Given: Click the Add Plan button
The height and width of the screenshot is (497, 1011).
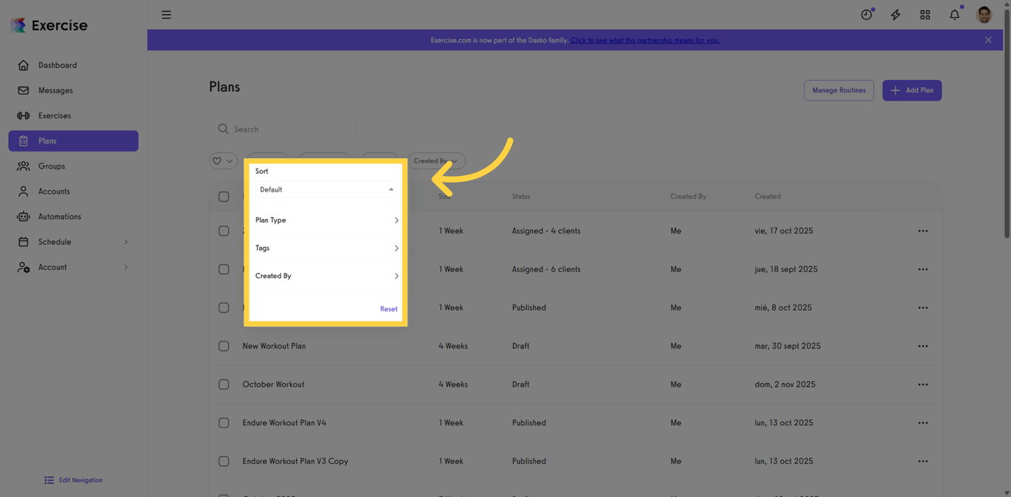Looking at the screenshot, I should [912, 89].
